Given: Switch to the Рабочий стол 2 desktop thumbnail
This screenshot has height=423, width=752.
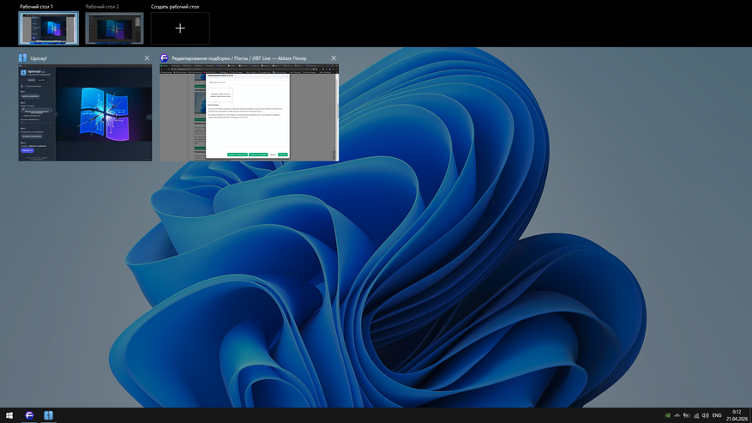Looking at the screenshot, I should point(114,28).
